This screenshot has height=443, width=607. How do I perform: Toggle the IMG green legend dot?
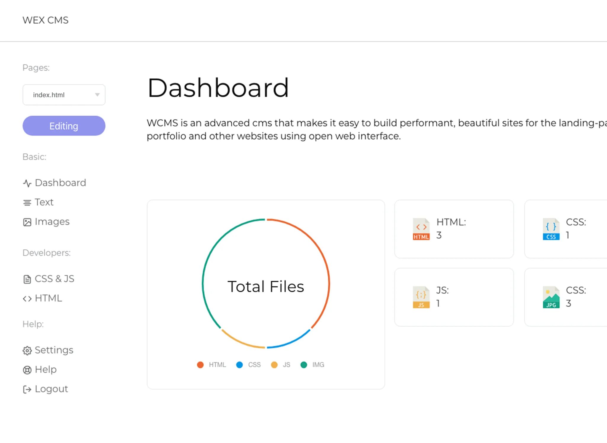tap(304, 365)
